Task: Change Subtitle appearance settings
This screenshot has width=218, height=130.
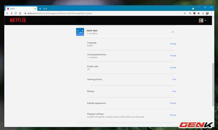Action: tap(173, 103)
